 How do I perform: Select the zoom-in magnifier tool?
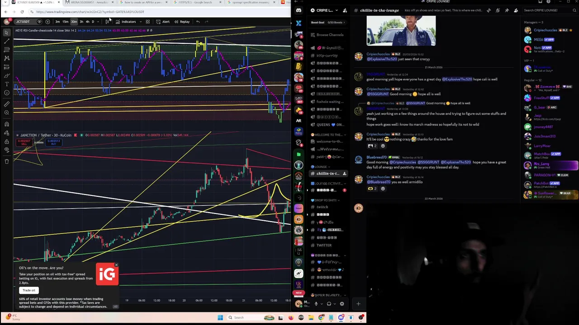pos(6,112)
